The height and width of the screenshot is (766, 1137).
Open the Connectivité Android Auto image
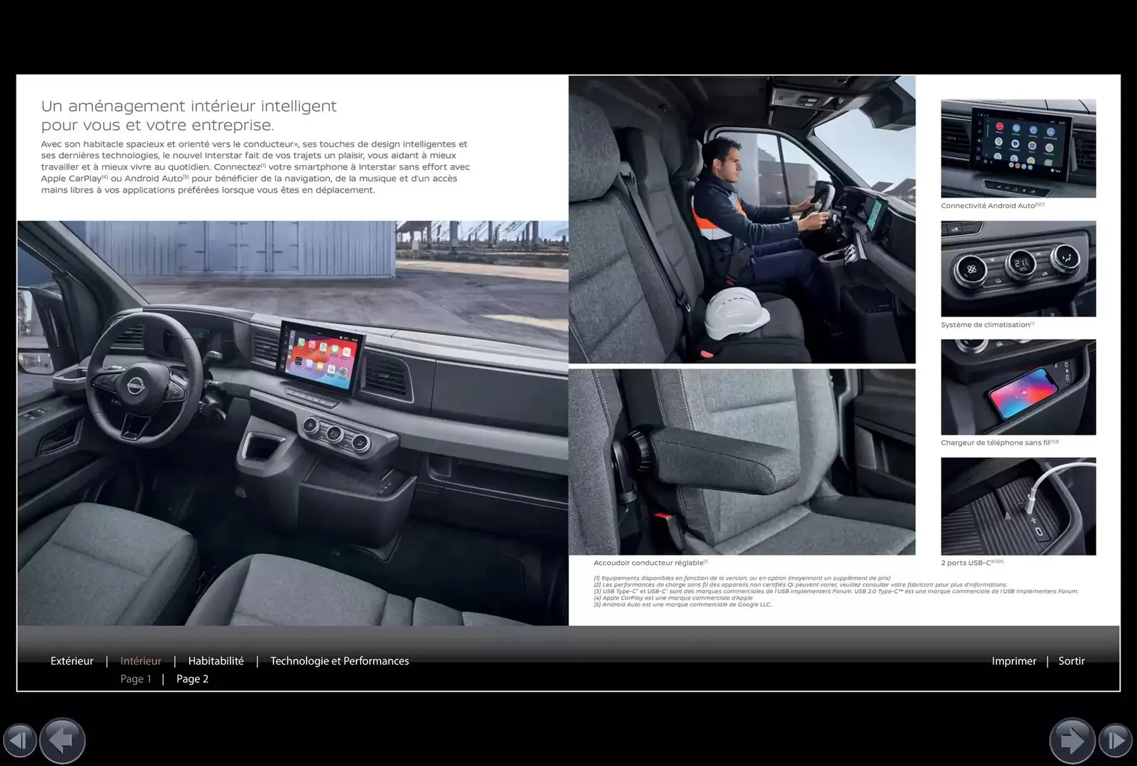point(1019,148)
